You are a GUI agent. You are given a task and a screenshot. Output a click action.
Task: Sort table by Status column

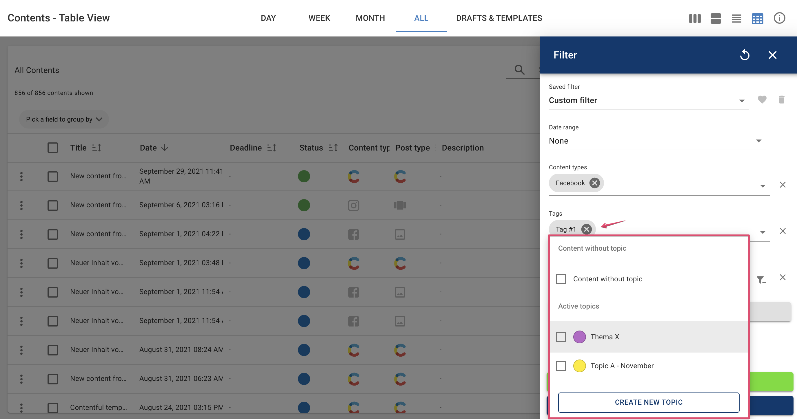click(x=333, y=148)
